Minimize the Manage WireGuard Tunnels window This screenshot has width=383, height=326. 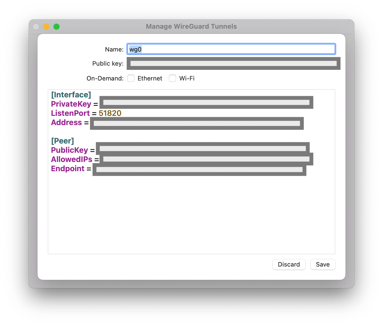pyautogui.click(x=46, y=27)
